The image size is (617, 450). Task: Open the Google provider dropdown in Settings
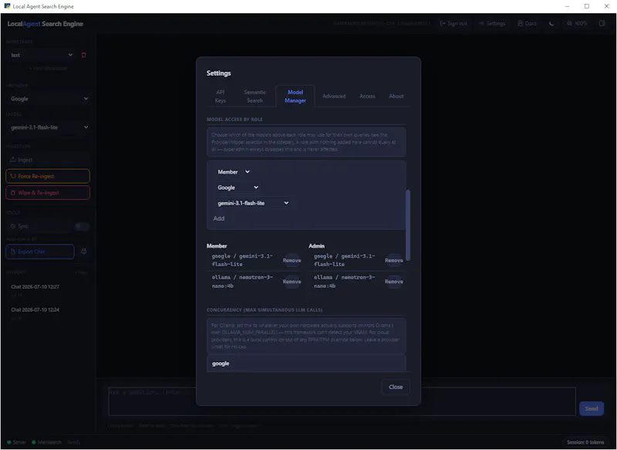pos(238,188)
